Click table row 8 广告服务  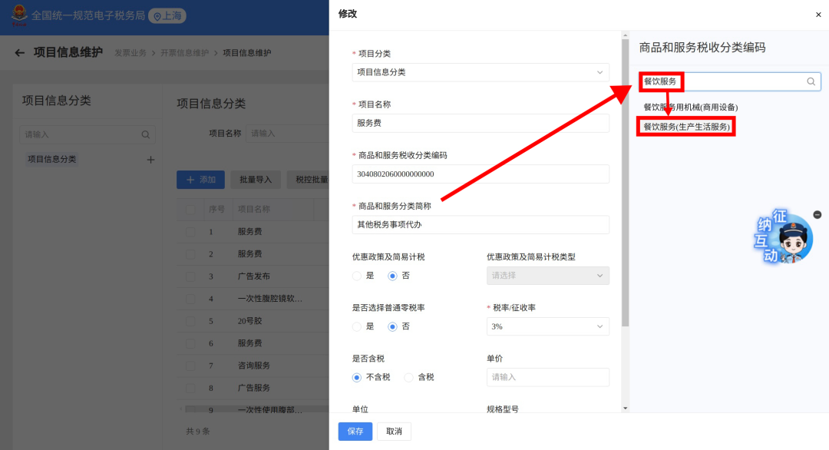click(253, 388)
